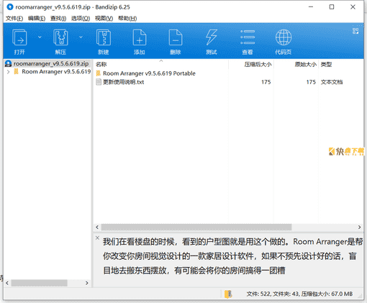This screenshot has height=303, width=367.
Task: Click the text file icon of 更新使用说明.txt
Action: [x=99, y=82]
